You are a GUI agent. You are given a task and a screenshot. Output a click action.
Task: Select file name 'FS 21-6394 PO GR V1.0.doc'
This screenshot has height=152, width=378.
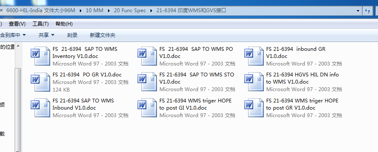pos(87,75)
